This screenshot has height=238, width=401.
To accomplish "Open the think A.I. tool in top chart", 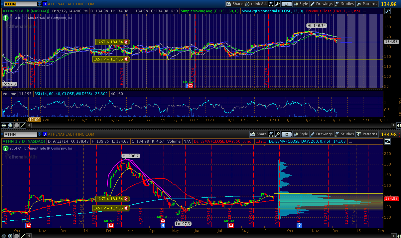I will pos(255,4).
